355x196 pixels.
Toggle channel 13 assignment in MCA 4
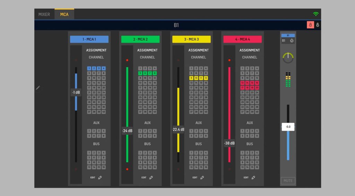point(242,83)
